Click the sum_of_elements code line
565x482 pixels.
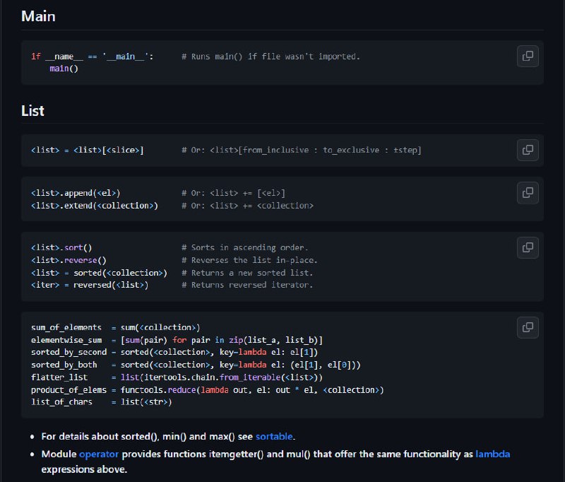[116, 327]
